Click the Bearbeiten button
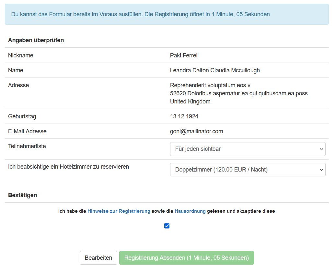The image size is (334, 274). tap(98, 258)
